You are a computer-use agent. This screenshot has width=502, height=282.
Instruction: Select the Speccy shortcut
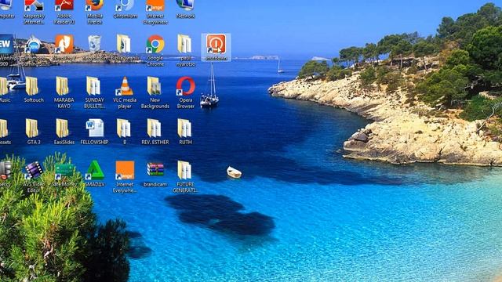pyautogui.click(x=5, y=174)
